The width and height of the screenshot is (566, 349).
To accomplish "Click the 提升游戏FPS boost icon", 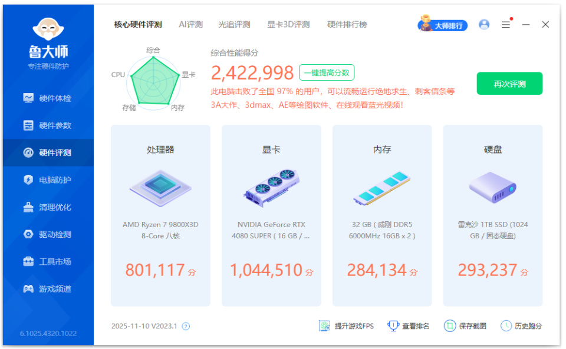I will pyautogui.click(x=324, y=325).
